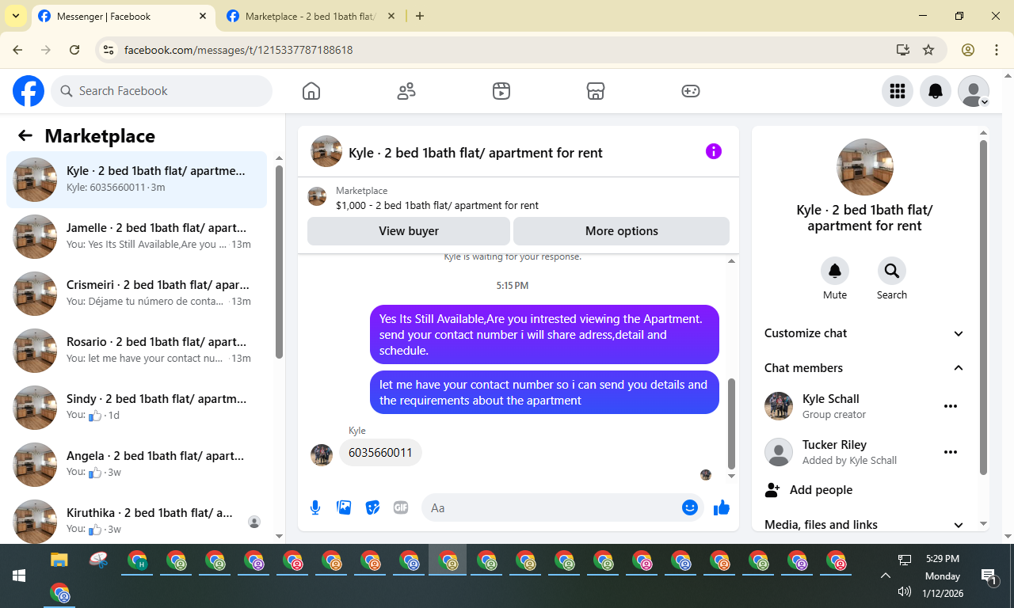Click the More options button
This screenshot has width=1014, height=608.
622,231
